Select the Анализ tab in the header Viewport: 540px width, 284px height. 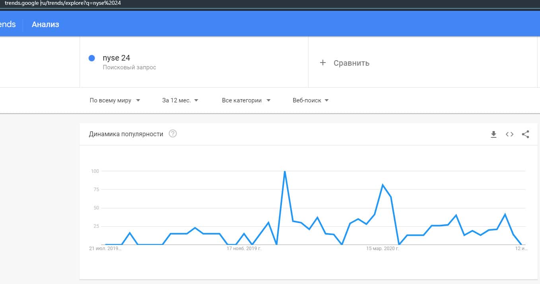tap(45, 24)
